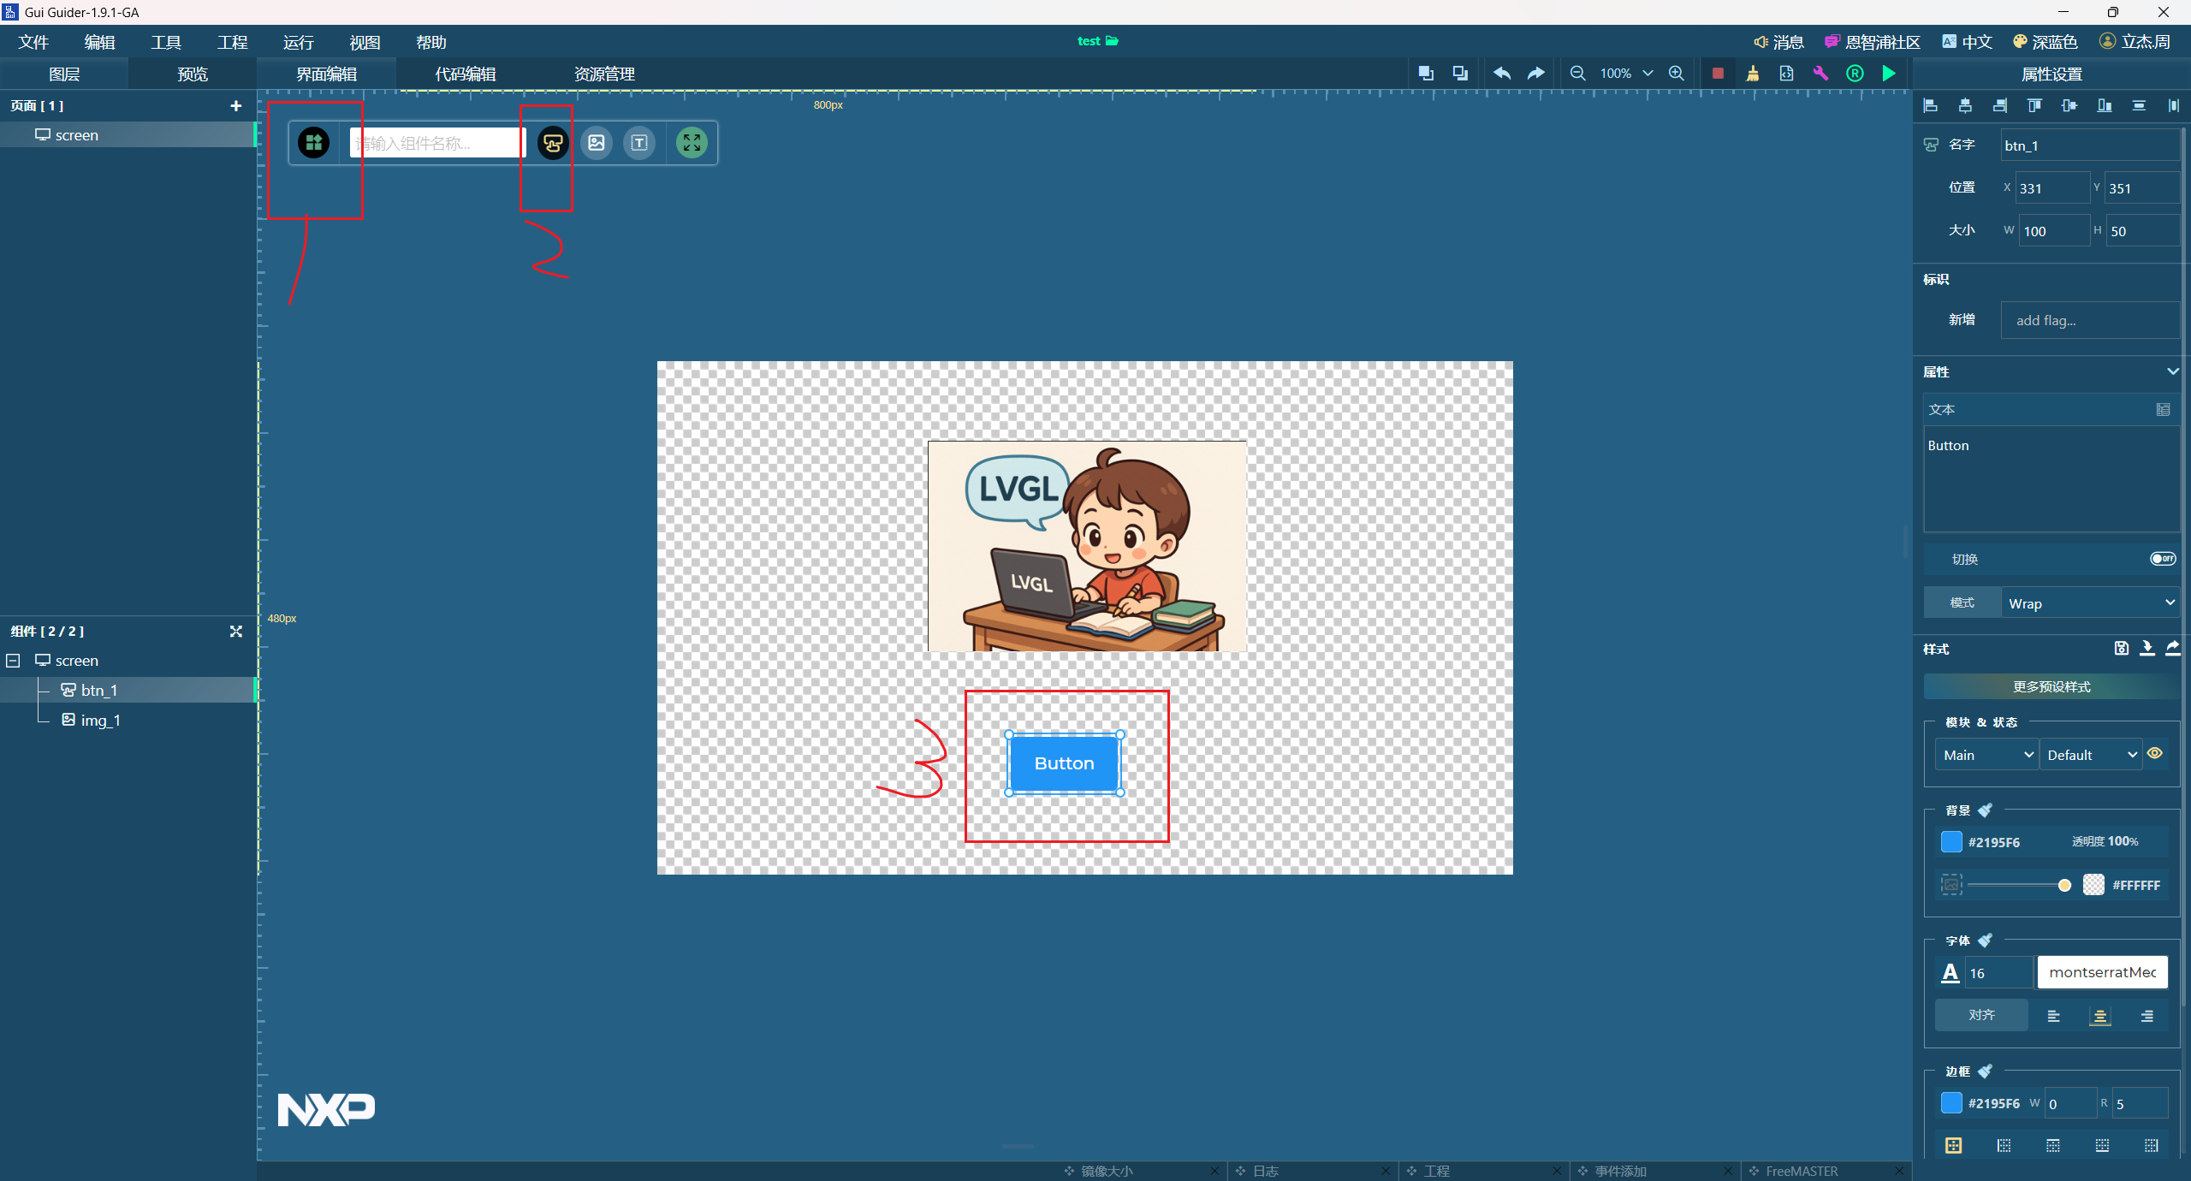Click the green circled R run-target icon
2191x1181 pixels.
pos(1855,74)
